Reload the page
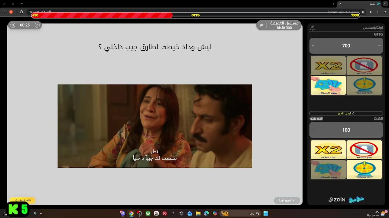This screenshot has width=389, height=218. [x=371, y=12]
